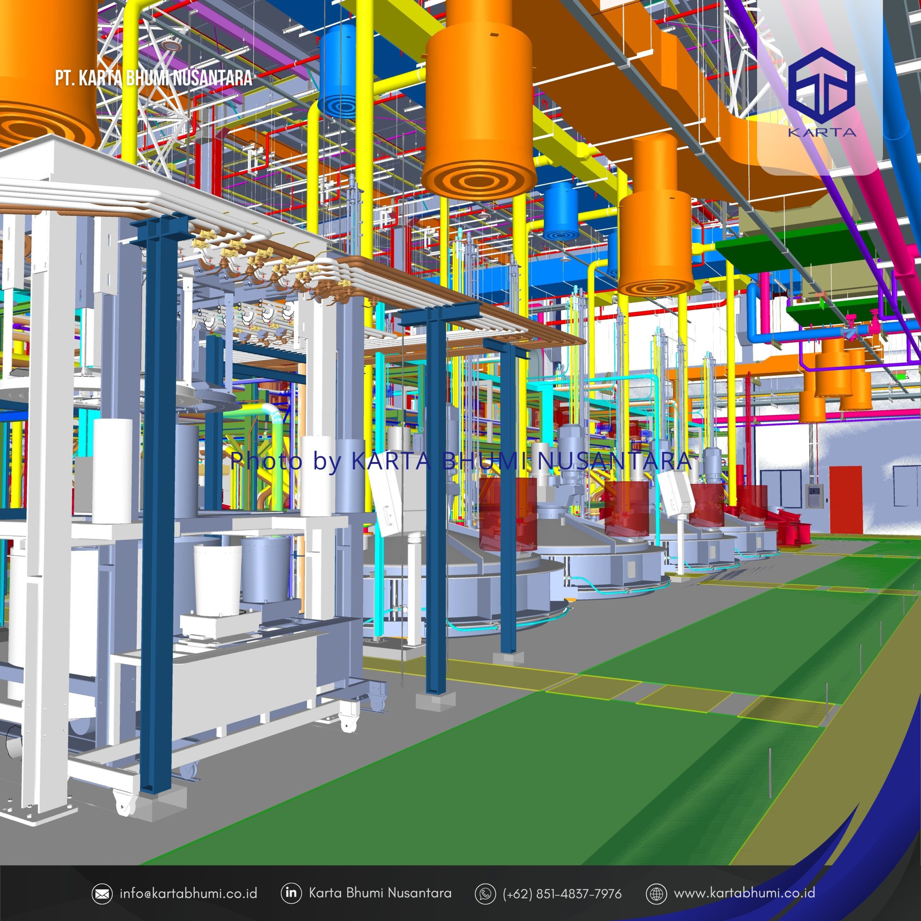
Task: Click the (+62) 851-4837-7976 phone number
Action: (562, 893)
